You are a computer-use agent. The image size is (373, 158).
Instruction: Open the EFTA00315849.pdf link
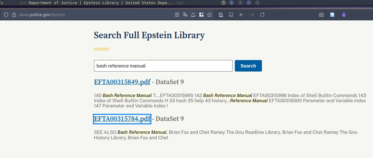click(x=122, y=82)
